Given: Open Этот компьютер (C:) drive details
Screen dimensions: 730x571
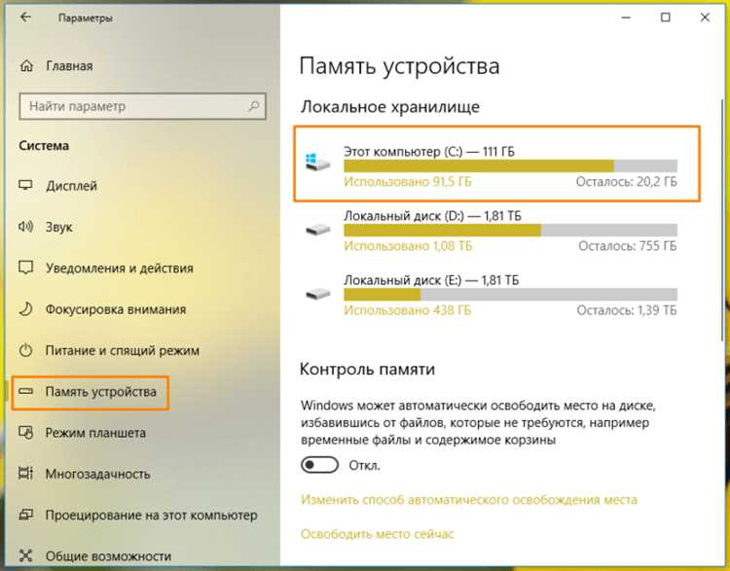Looking at the screenshot, I should click(496, 163).
